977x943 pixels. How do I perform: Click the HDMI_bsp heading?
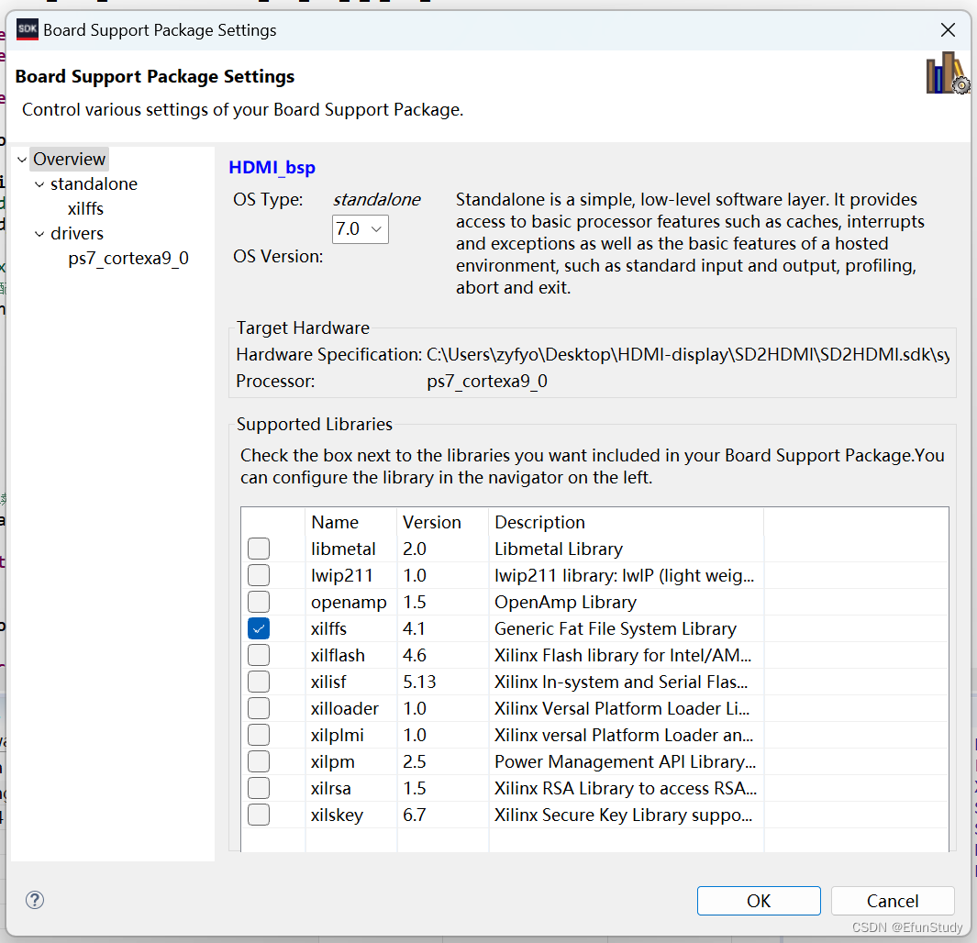[272, 168]
